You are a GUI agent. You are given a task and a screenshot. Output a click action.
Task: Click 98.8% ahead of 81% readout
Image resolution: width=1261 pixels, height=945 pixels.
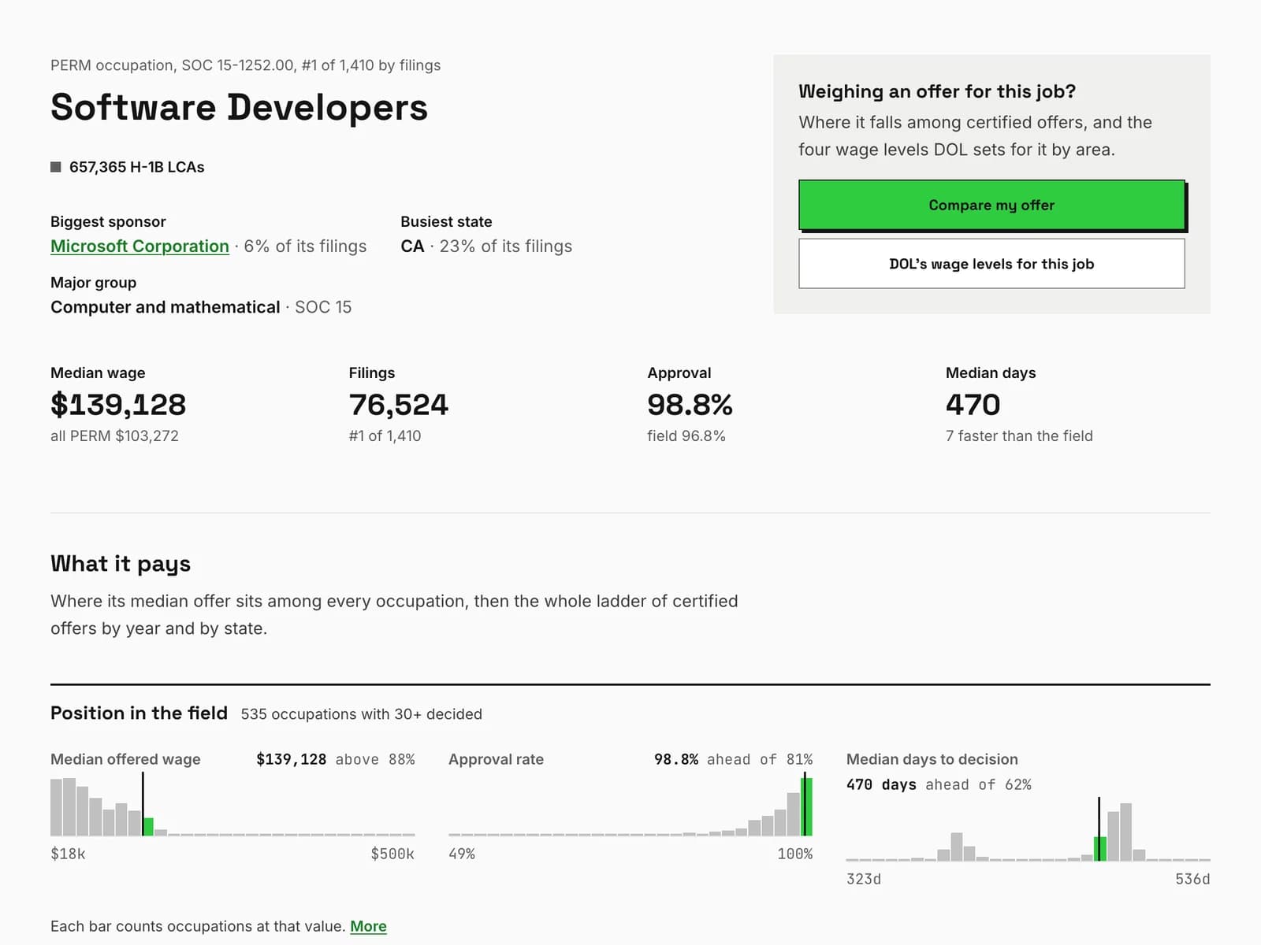733,759
